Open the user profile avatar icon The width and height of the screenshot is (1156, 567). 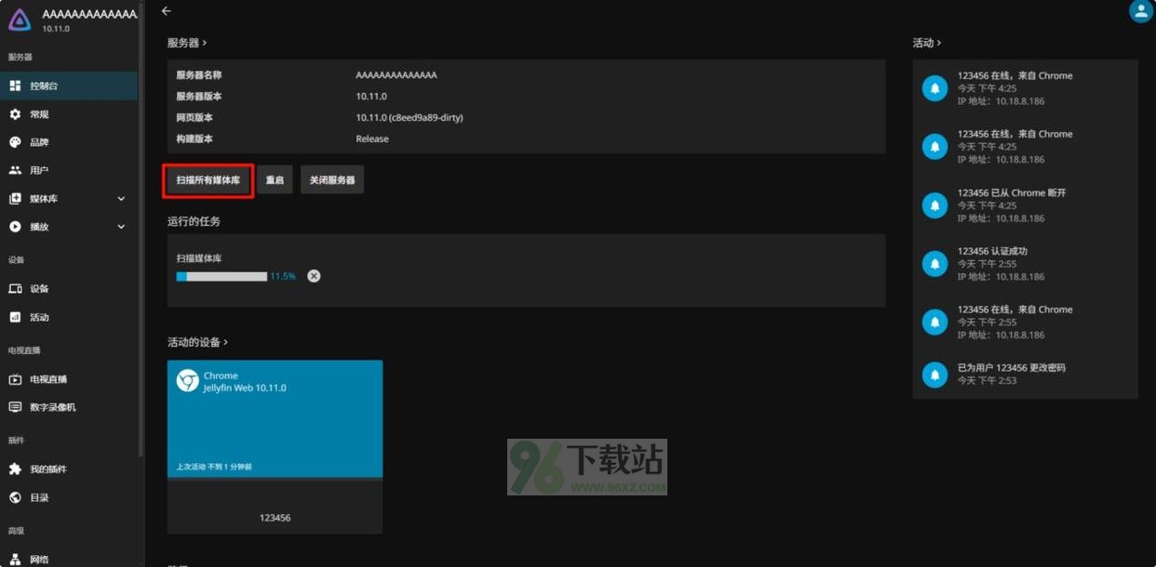1140,11
